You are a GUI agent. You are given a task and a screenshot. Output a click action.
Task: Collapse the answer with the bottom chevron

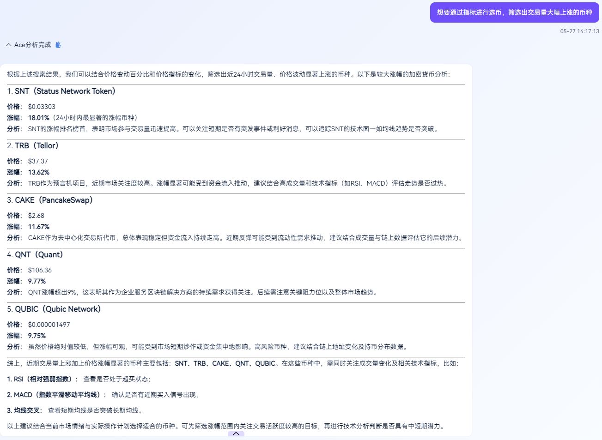(x=236, y=434)
